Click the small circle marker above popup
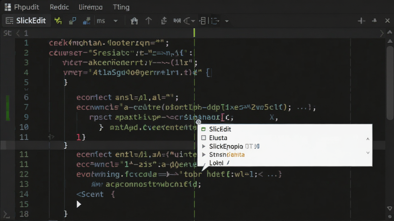 pyautogui.click(x=199, y=122)
